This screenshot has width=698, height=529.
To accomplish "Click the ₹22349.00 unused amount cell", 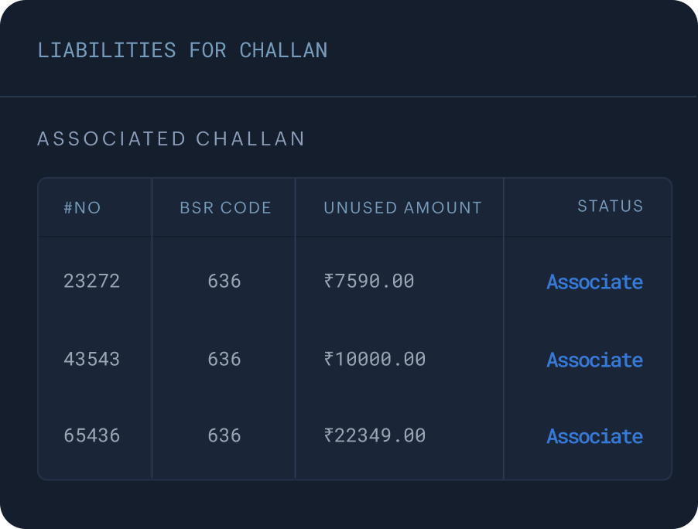I will [x=376, y=436].
